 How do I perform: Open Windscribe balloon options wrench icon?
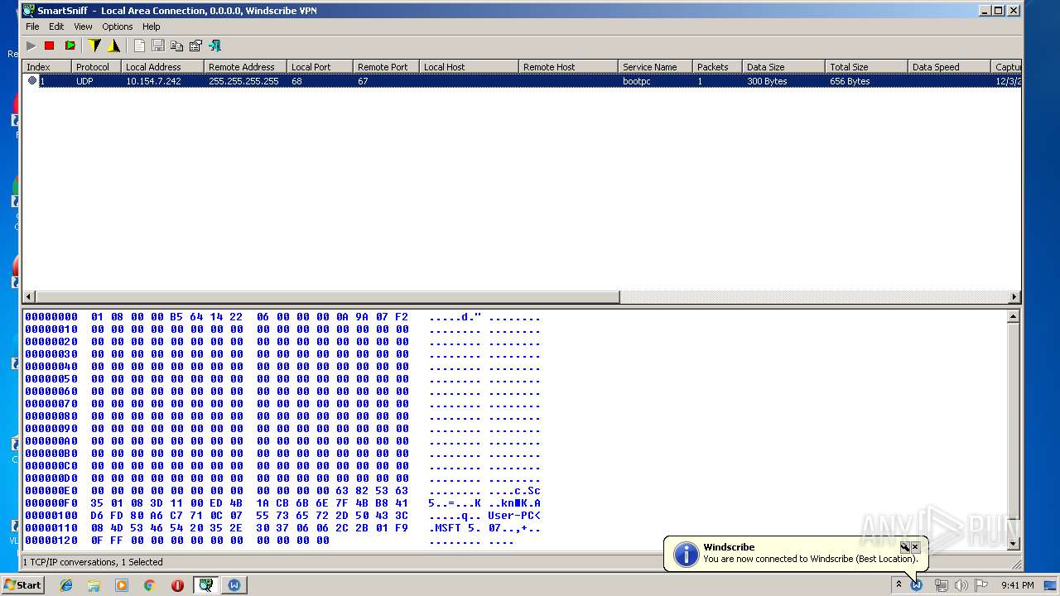(905, 547)
